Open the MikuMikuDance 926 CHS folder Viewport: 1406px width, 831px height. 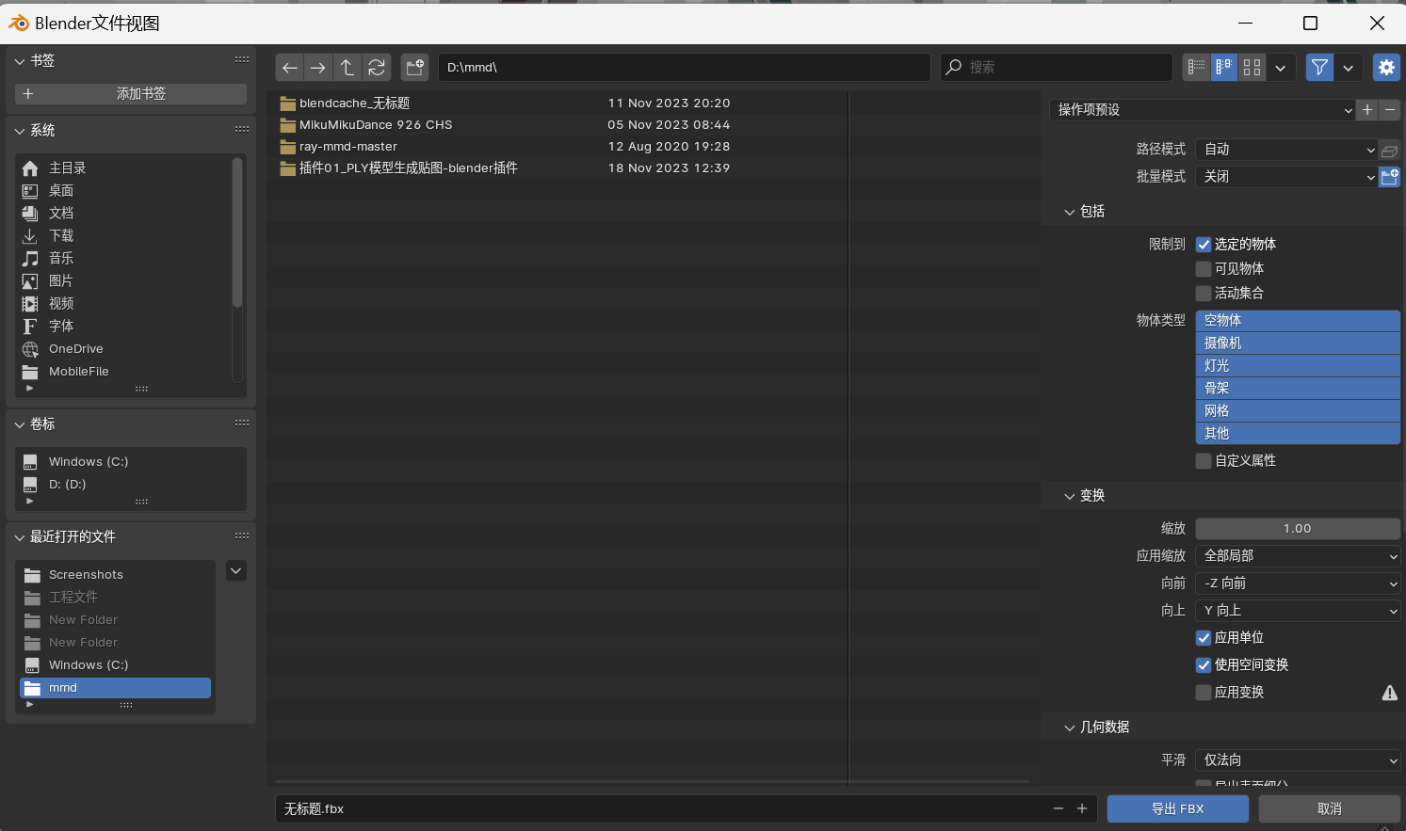[375, 125]
